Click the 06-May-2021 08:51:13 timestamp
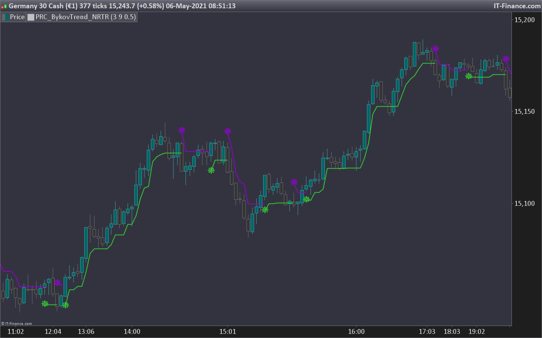This screenshot has width=542, height=338. [201, 6]
